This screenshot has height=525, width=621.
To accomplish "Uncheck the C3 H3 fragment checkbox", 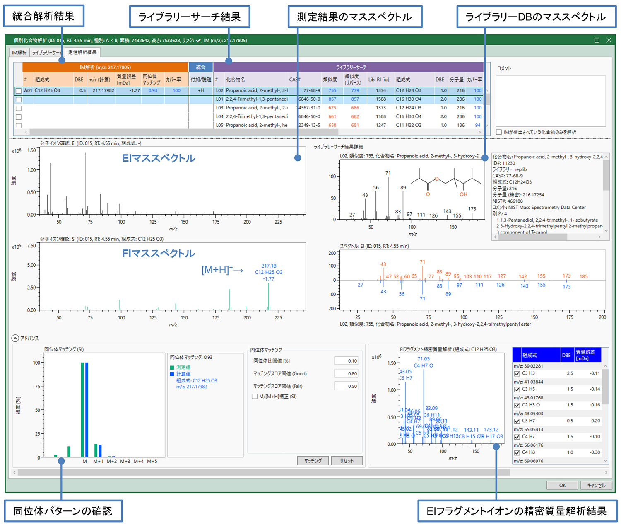I will pos(517,373).
